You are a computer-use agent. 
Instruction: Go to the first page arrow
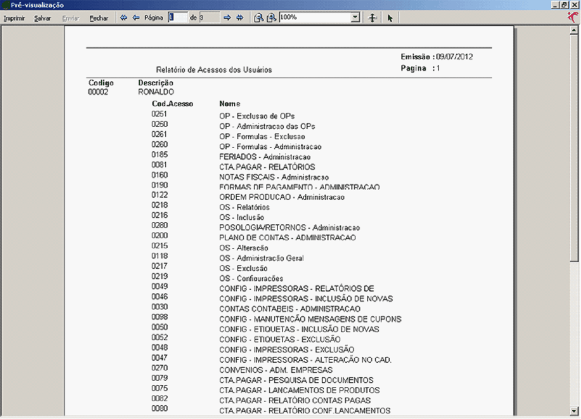click(x=124, y=17)
